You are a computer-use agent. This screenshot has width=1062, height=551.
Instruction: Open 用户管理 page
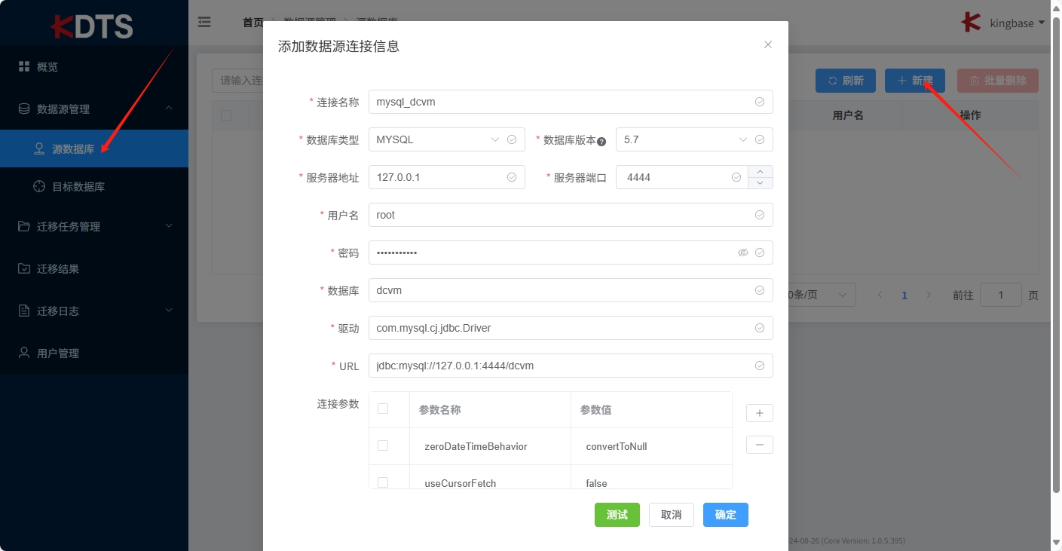click(94, 354)
